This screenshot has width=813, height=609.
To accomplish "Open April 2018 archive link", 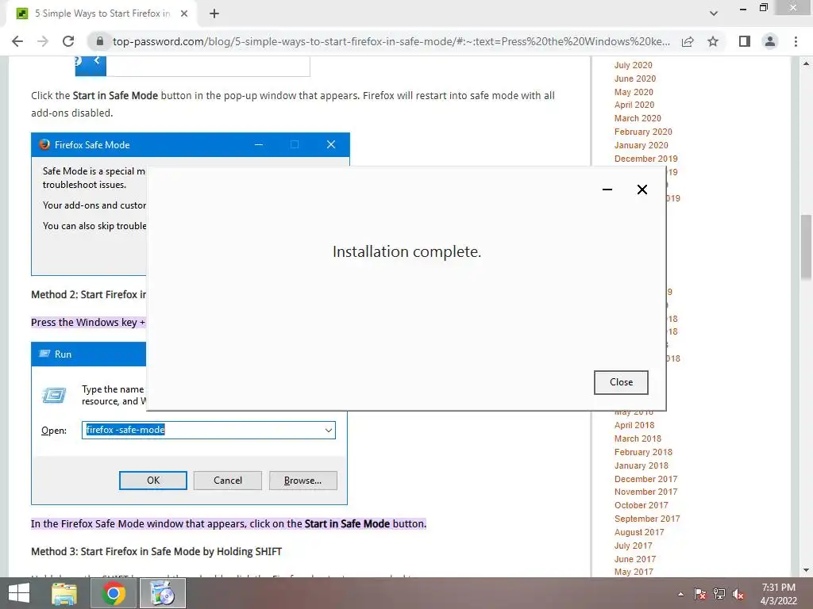I will [634, 425].
